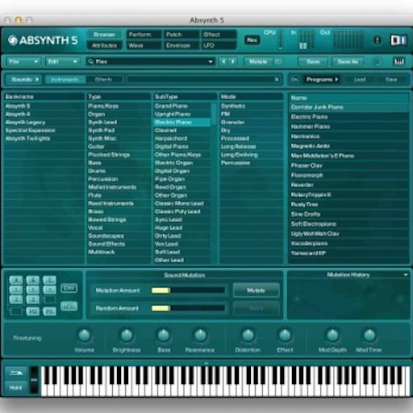
Task: Click the glide icon above Hold
Action: (x=15, y=373)
